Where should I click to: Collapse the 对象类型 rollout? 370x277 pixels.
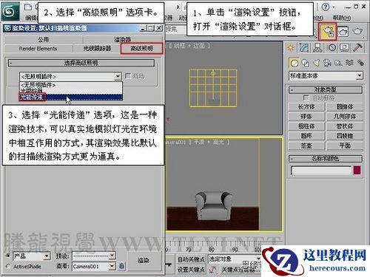click(326, 89)
